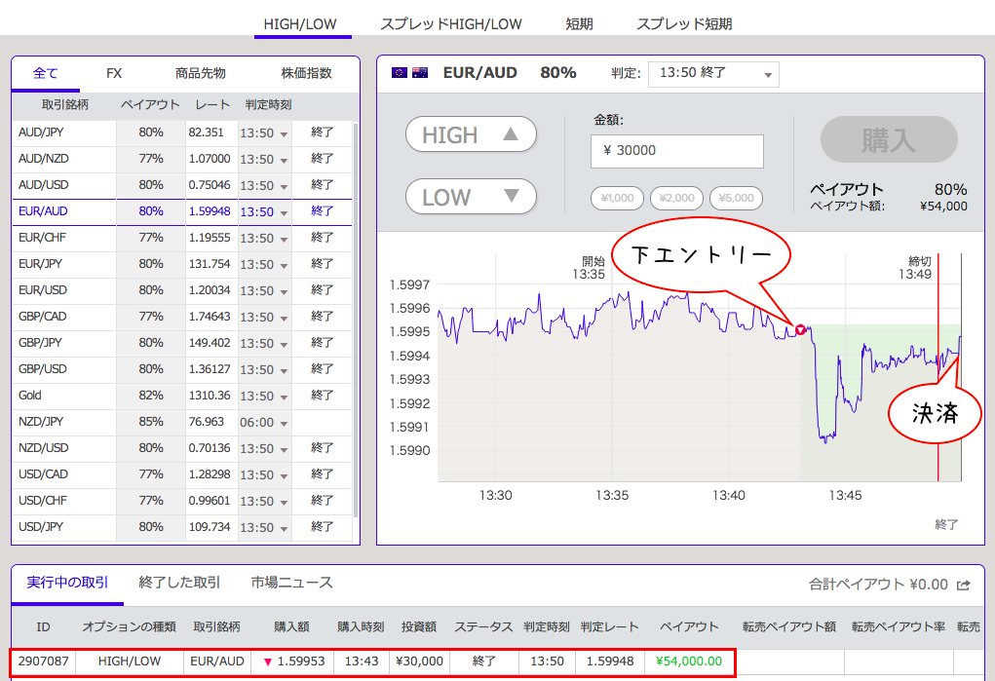Screen dimensions: 995x681
Task: Switch to FX asset filter tab
Action: (114, 73)
